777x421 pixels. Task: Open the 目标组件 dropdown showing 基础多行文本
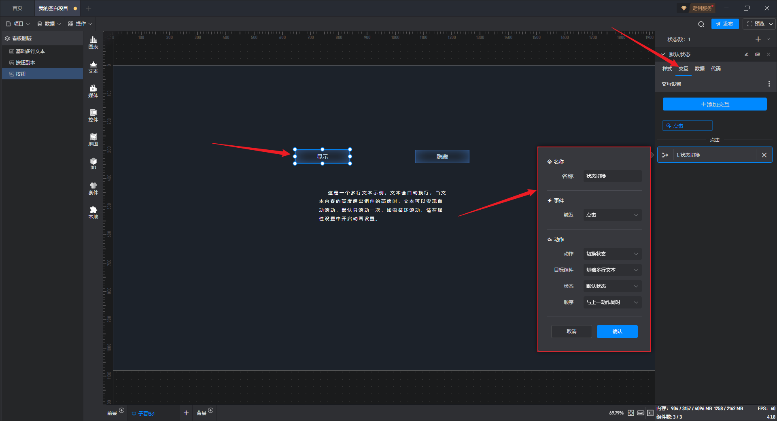(x=612, y=270)
